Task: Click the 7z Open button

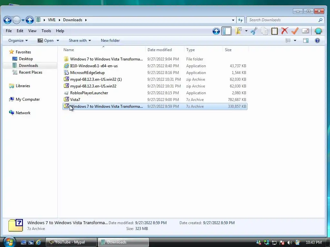Action: (x=46, y=41)
